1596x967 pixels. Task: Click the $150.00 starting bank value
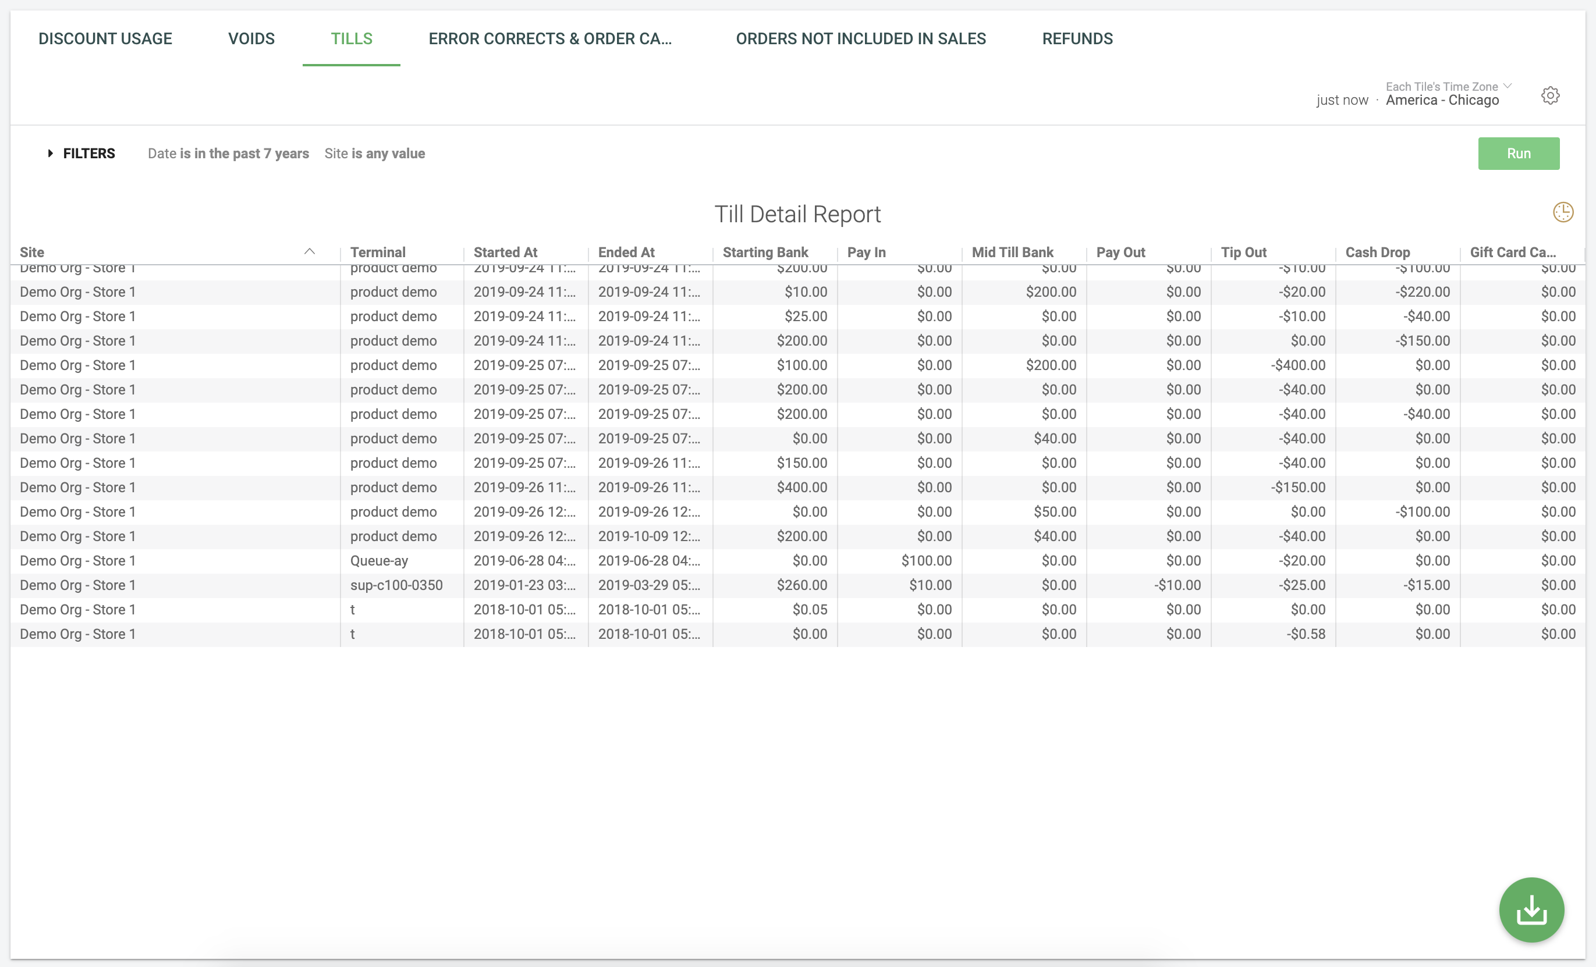click(802, 463)
